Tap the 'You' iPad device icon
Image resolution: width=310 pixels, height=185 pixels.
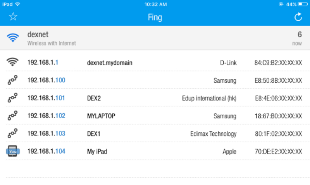coord(13,151)
